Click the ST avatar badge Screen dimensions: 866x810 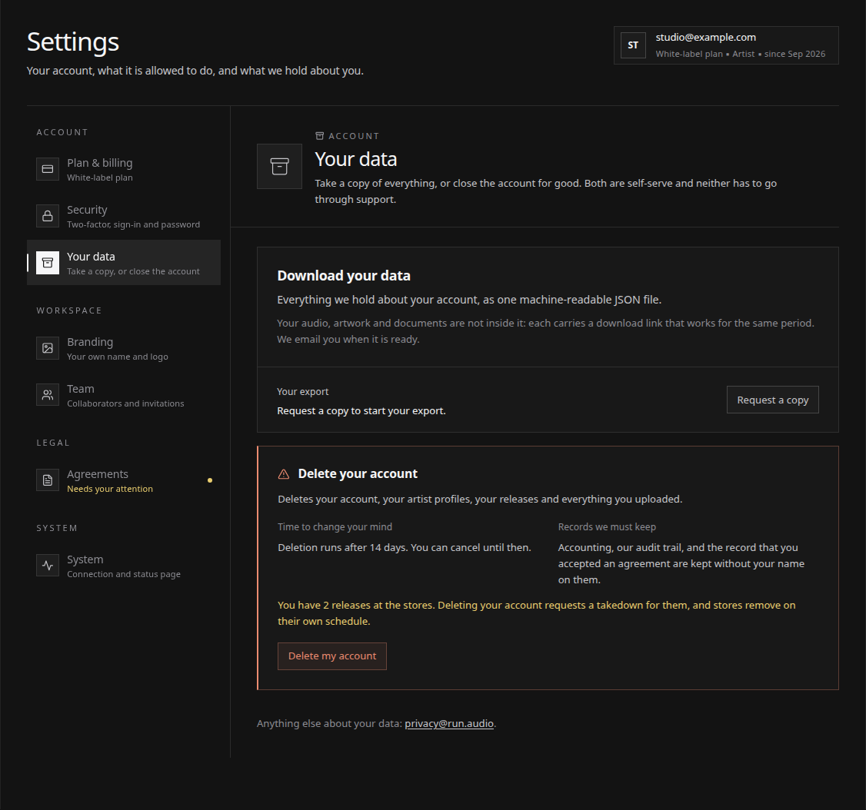tap(633, 45)
